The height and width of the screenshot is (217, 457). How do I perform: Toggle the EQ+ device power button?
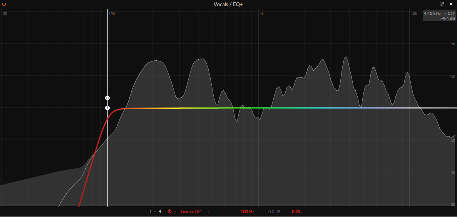click(4, 4)
